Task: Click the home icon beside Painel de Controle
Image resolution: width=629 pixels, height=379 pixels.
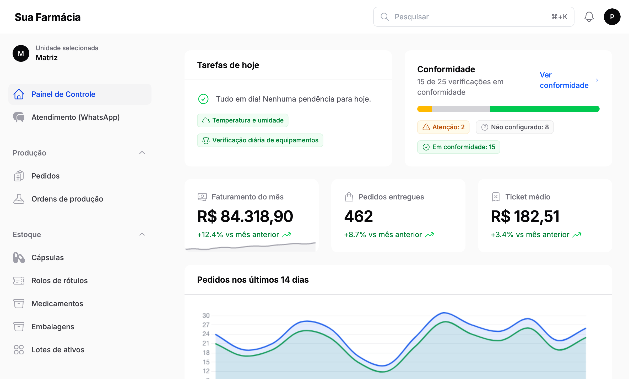Action: (19, 94)
